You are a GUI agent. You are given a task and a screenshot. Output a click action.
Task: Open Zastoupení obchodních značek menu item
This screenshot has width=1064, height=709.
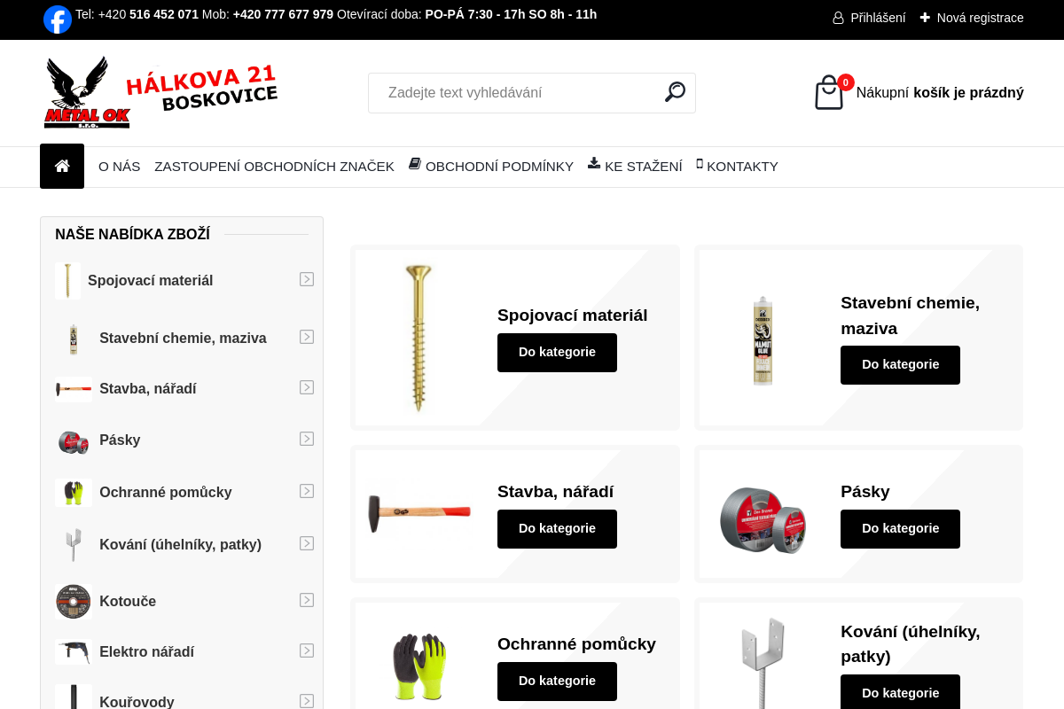coord(274,167)
